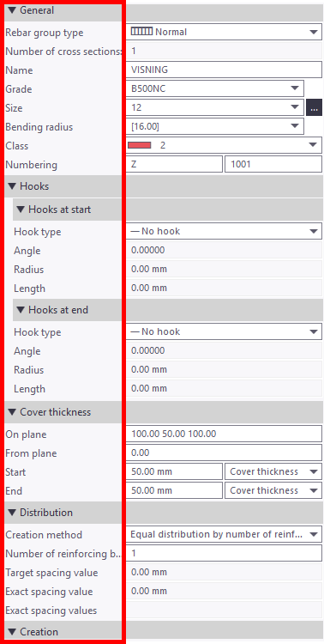Collapse the Hooks section
This screenshot has height=644, width=324.
pos(12,186)
